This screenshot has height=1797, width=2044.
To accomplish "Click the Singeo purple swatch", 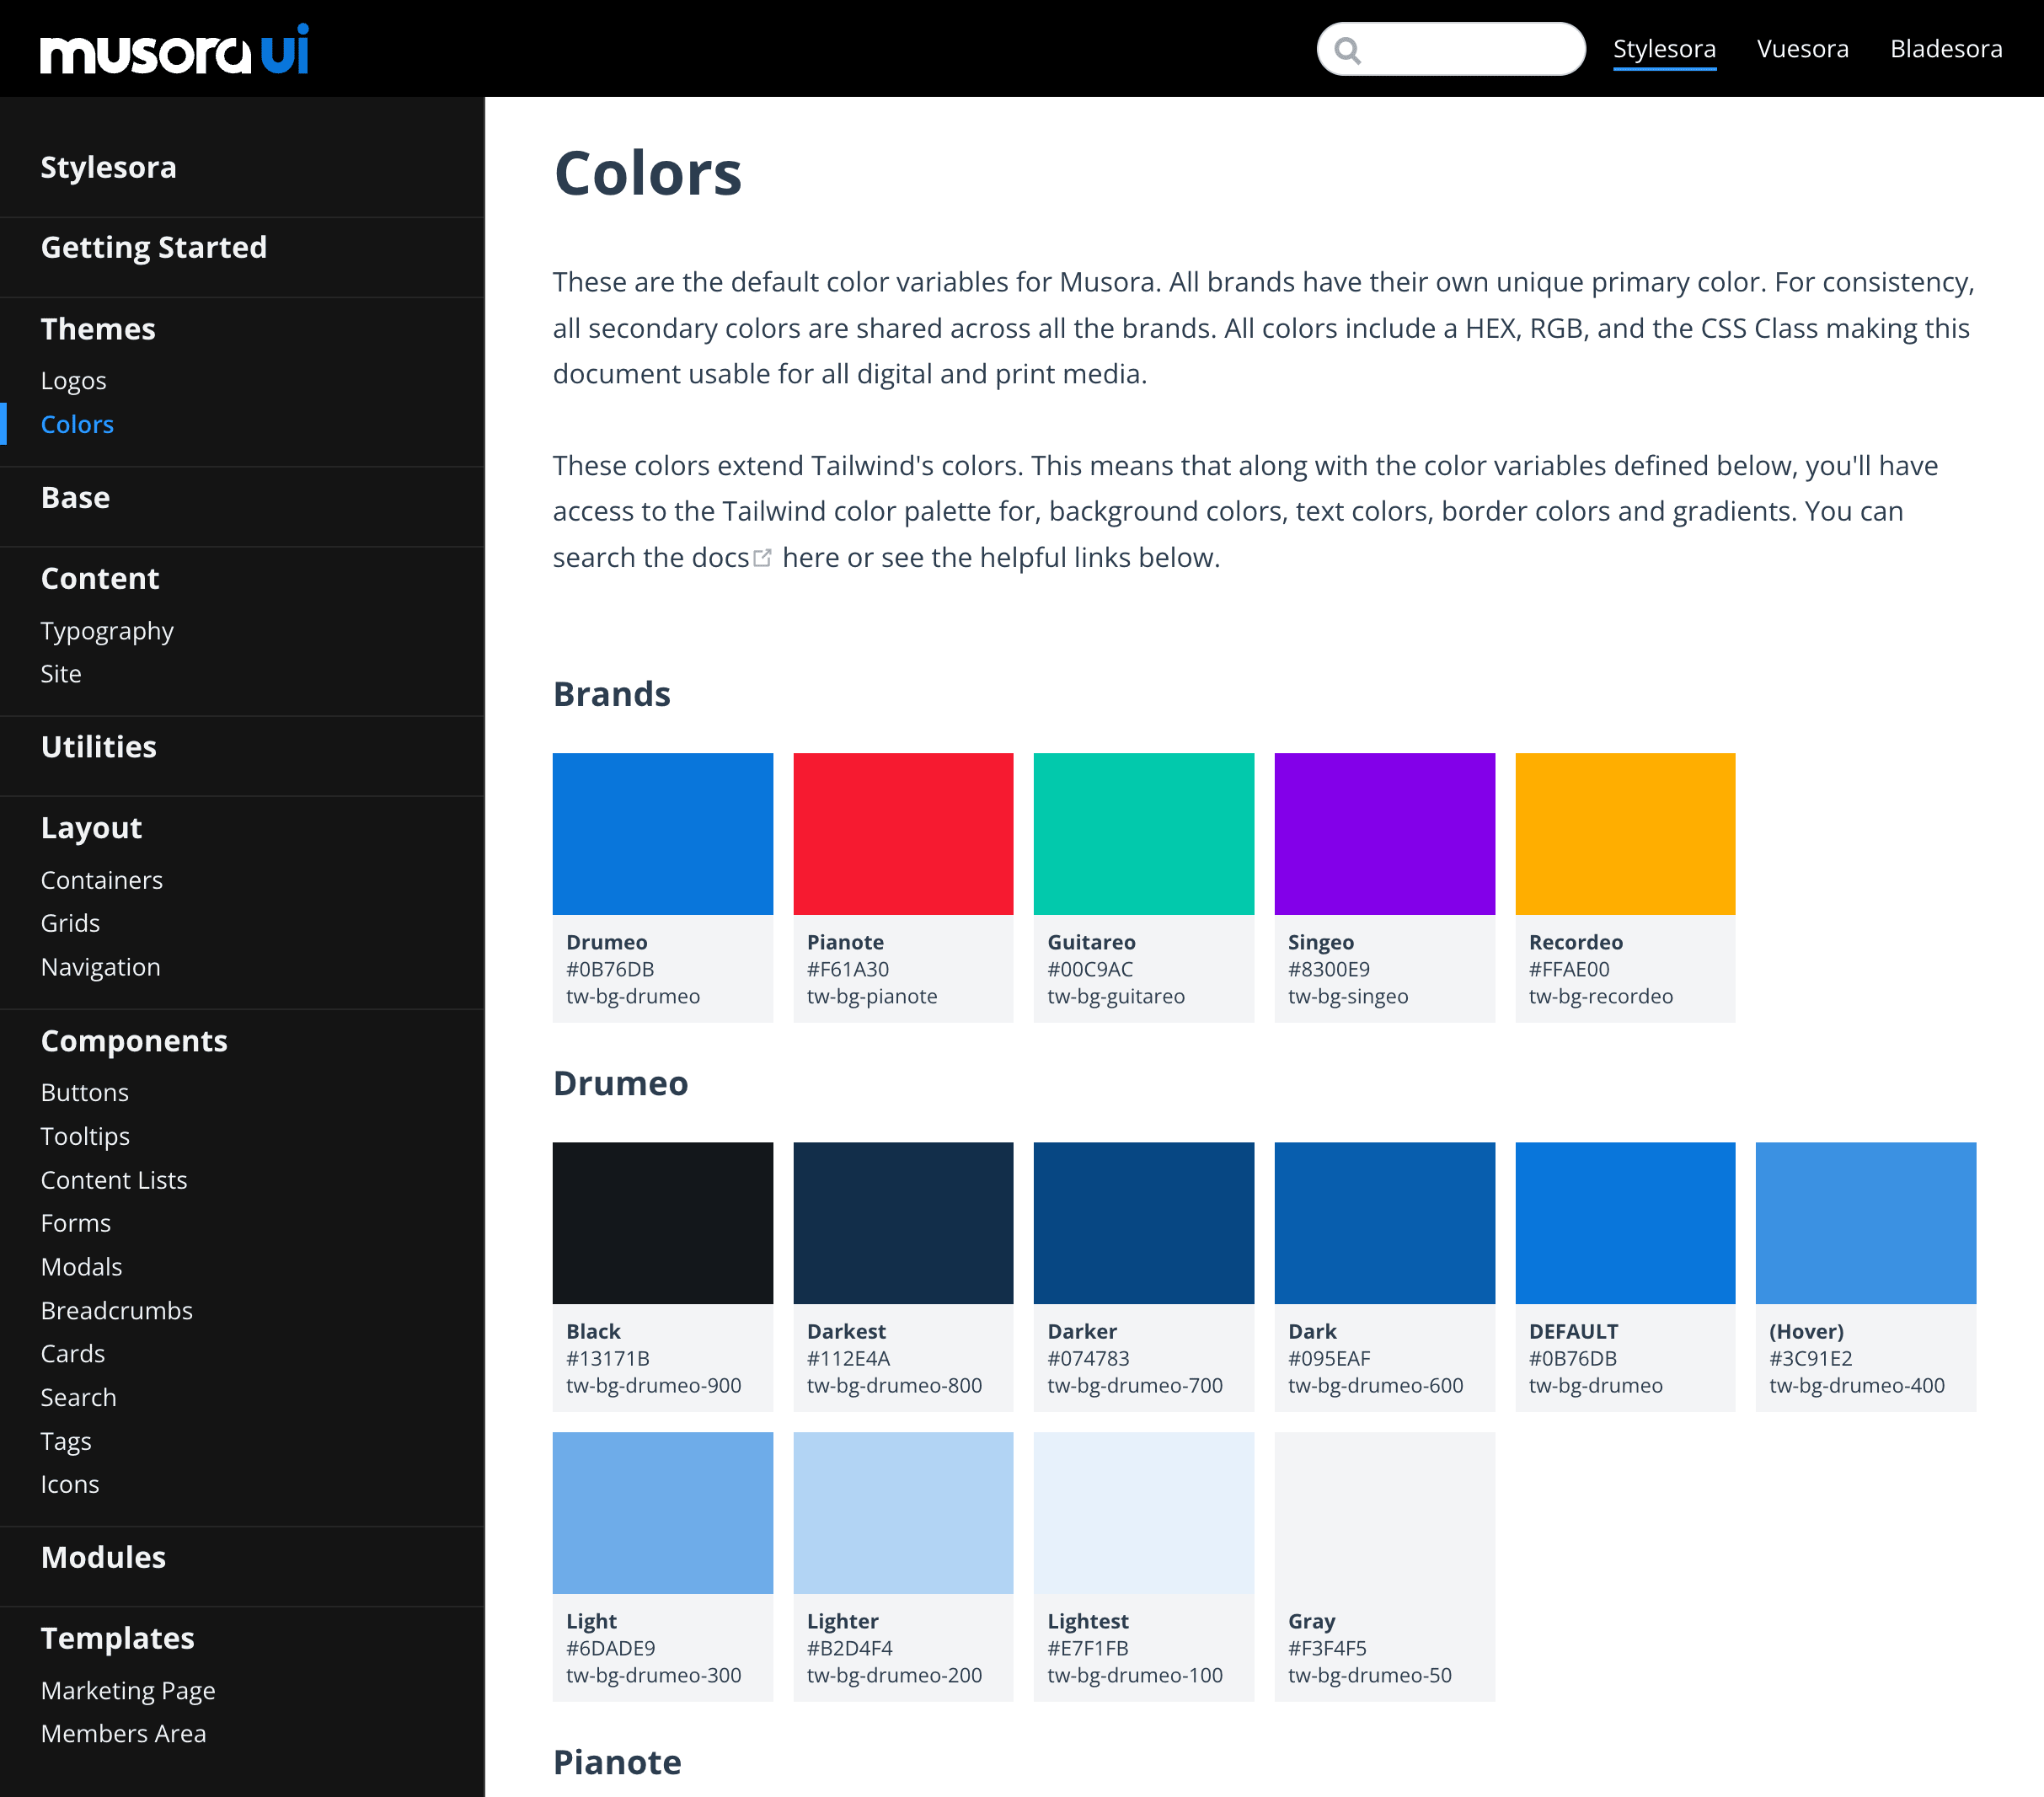I will [1384, 833].
